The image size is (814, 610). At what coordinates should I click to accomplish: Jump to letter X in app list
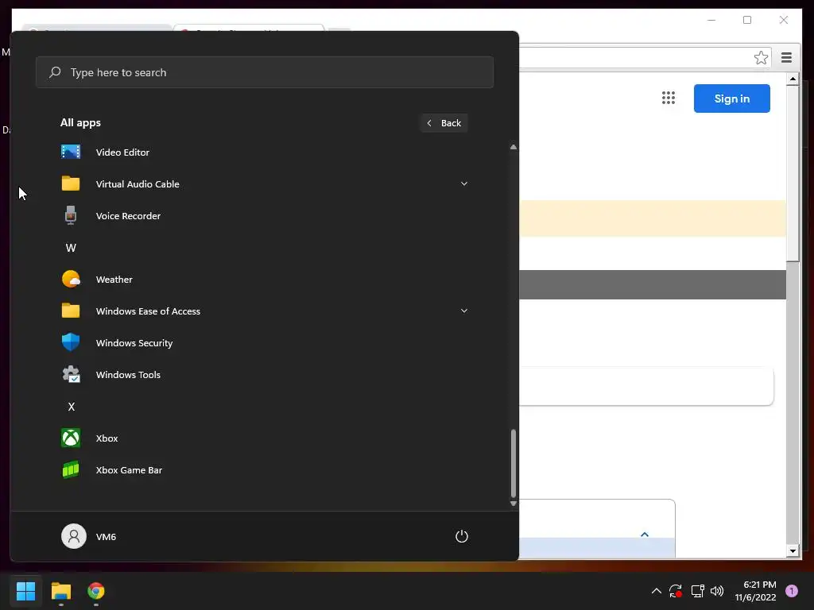72,407
